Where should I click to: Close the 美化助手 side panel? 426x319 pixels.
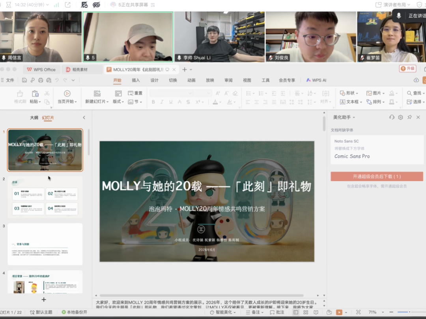tap(418, 117)
